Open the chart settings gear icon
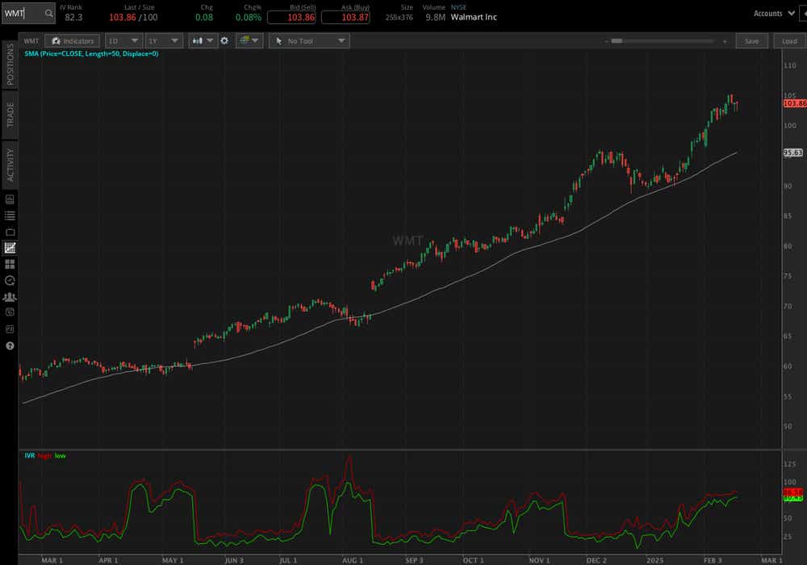 (x=224, y=40)
